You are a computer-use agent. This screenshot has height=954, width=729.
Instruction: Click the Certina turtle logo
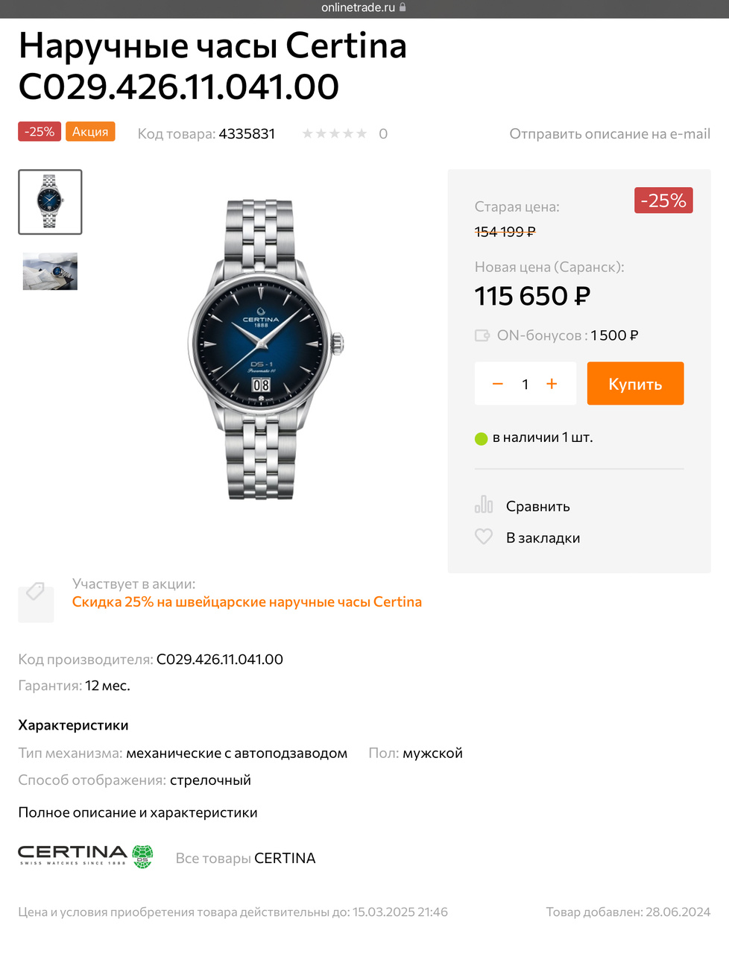[142, 856]
